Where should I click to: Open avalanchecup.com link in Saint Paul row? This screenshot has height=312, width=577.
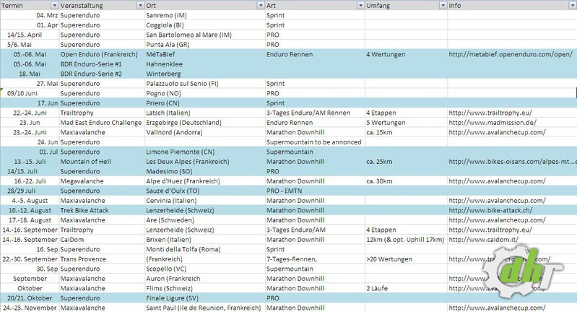click(497, 308)
